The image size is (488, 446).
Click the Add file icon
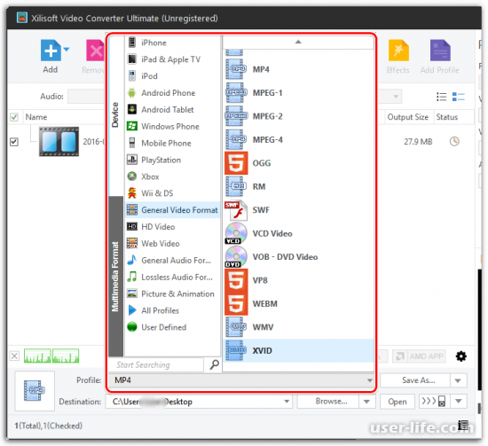click(x=51, y=51)
